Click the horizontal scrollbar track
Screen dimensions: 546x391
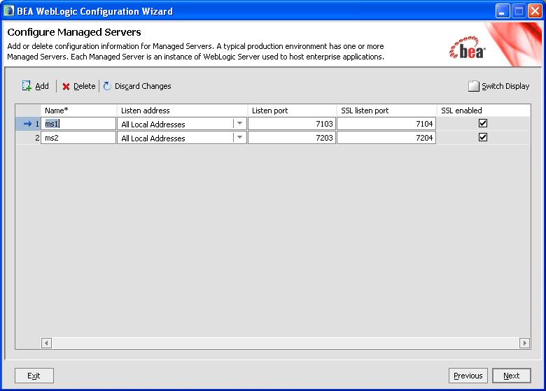tap(286, 343)
